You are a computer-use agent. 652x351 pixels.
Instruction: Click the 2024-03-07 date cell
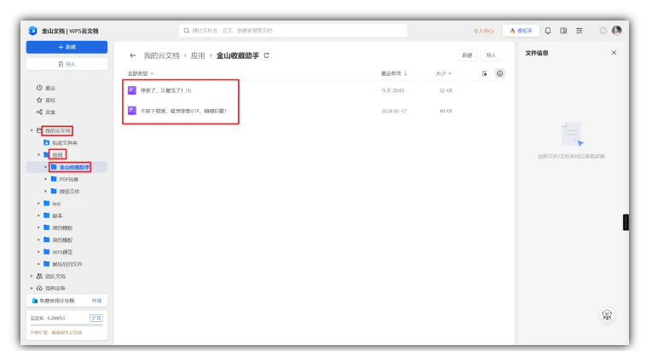[x=394, y=111]
